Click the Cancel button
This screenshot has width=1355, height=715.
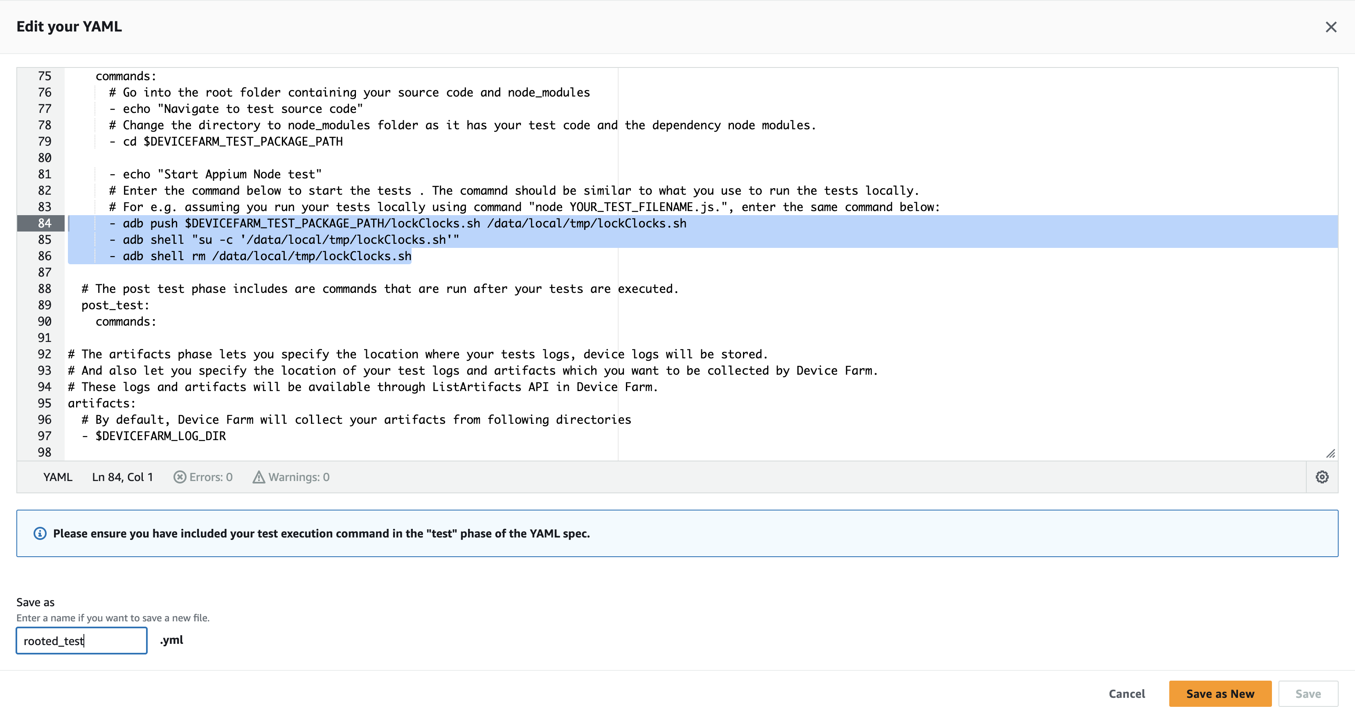1127,693
